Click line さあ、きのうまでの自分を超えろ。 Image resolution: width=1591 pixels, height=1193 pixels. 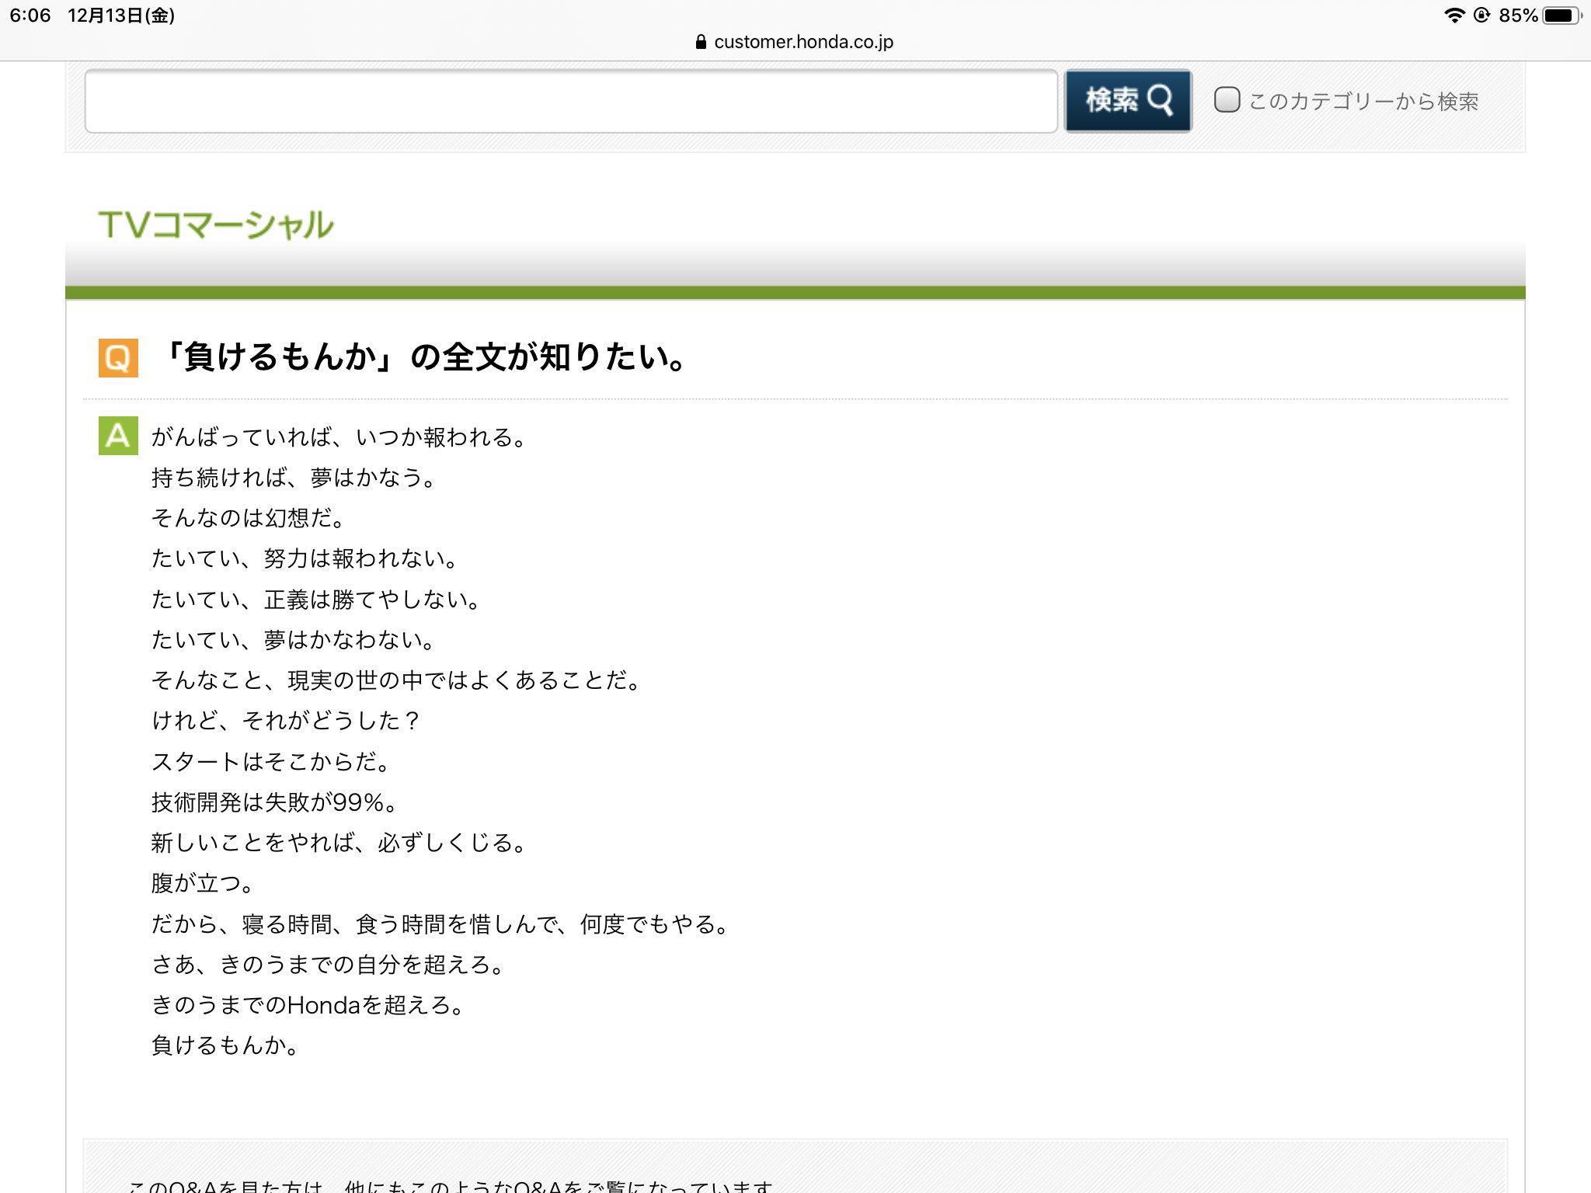tap(329, 965)
